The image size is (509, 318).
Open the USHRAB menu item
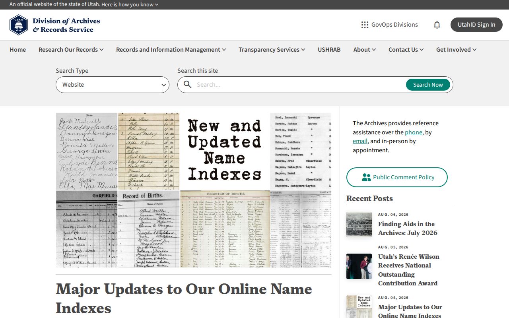[x=329, y=50]
